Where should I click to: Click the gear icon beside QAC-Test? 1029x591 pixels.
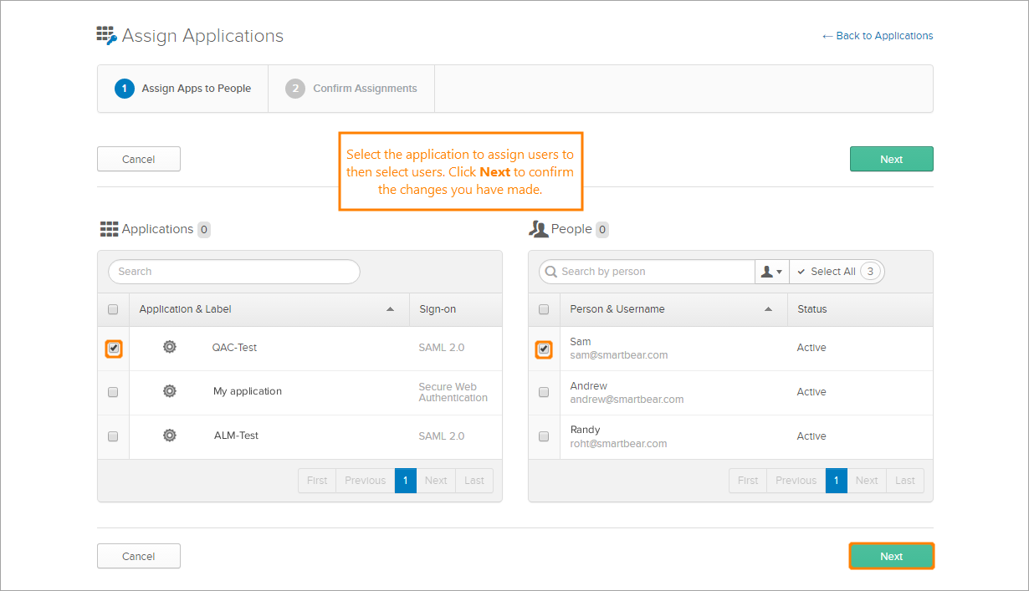click(170, 347)
